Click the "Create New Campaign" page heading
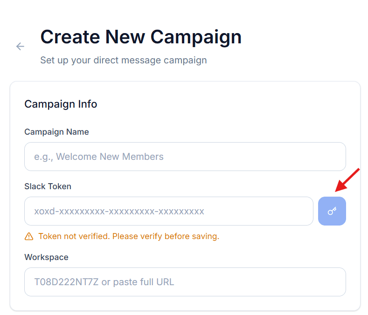Image resolution: width=368 pixels, height=315 pixels. (x=141, y=37)
